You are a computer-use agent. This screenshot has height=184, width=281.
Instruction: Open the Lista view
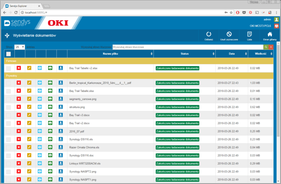[249, 36]
